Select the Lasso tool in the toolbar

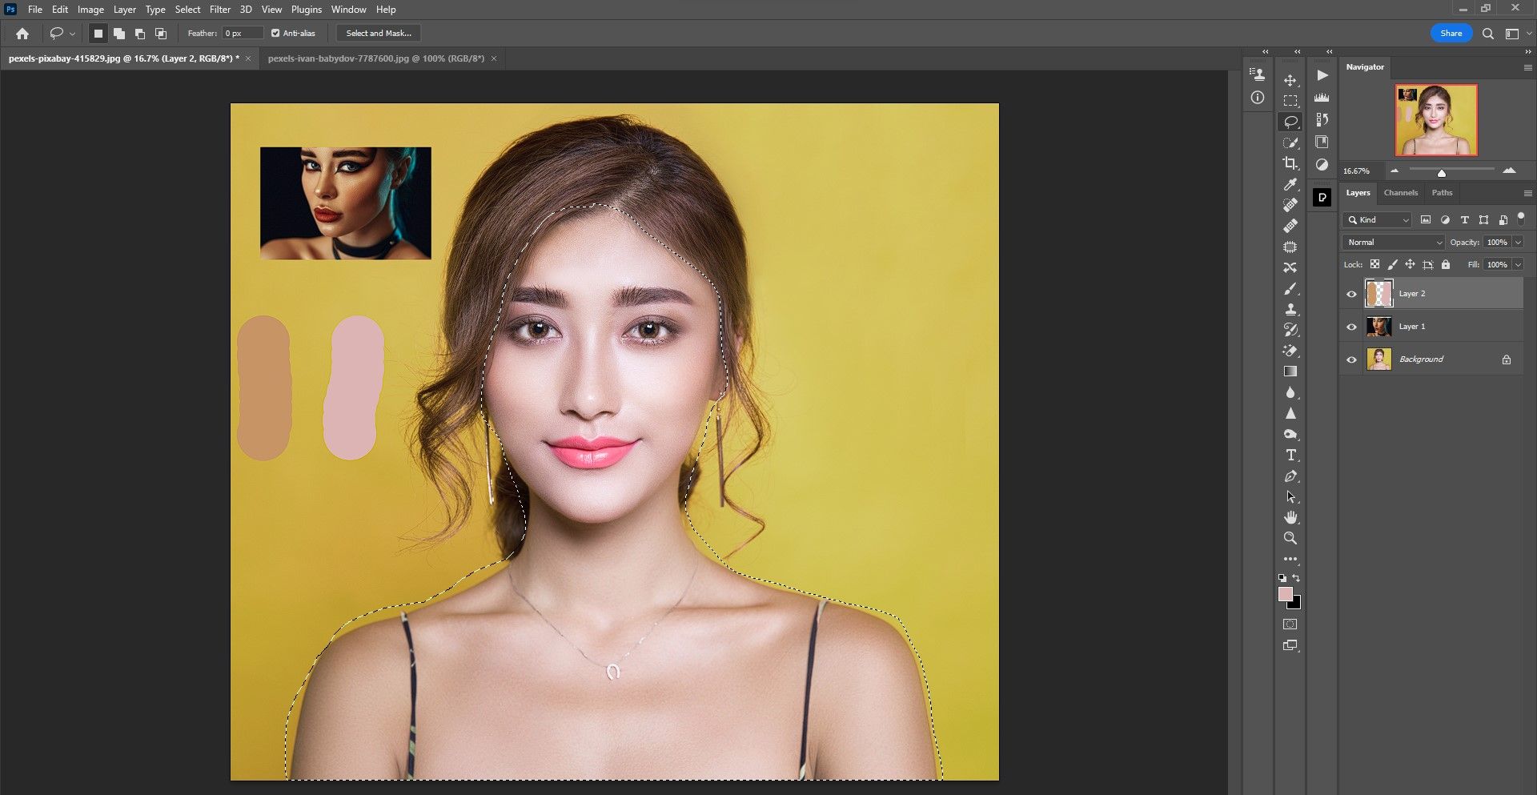click(1290, 122)
